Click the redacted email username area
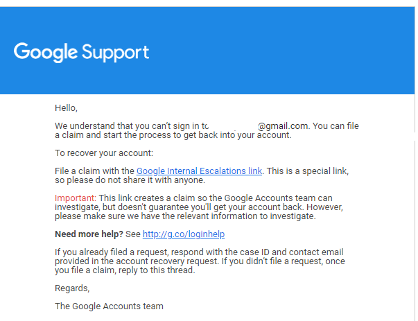Viewport: 418px width, 321px height. coord(233,126)
